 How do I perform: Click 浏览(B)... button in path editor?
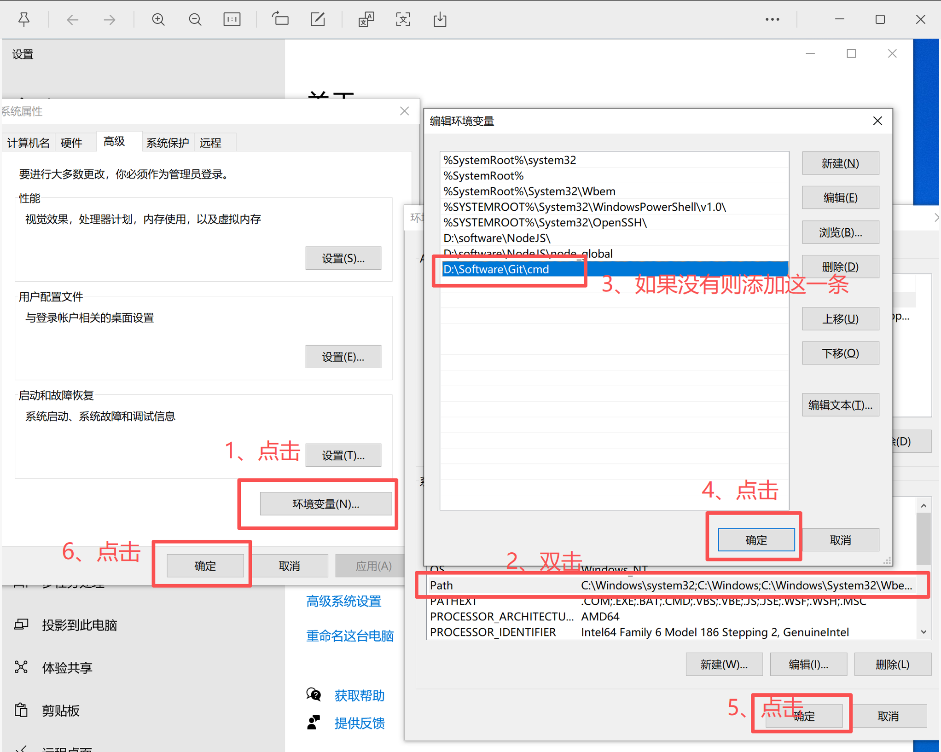(840, 232)
